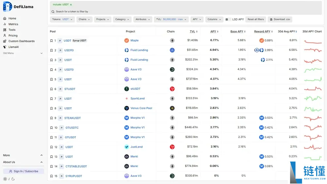Open the Tokens USDT dropdown
This screenshot has height=184, width=327.
click(62, 19)
